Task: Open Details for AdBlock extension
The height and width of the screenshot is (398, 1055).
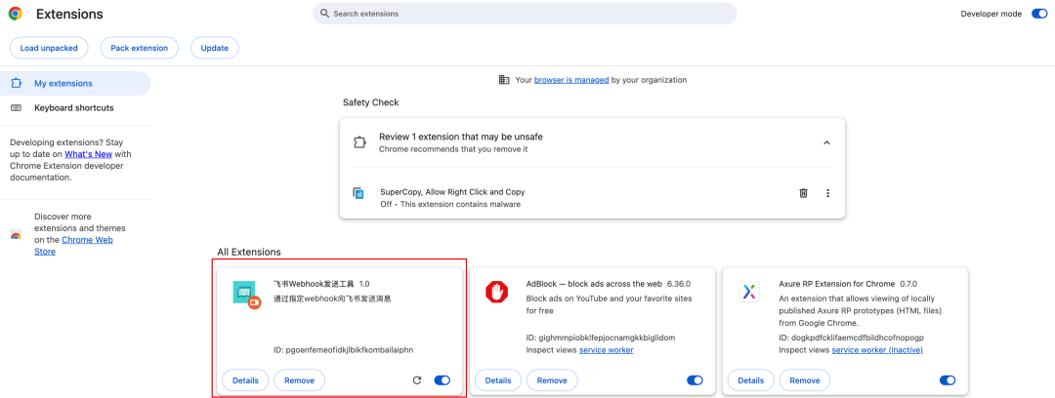Action: (498, 380)
